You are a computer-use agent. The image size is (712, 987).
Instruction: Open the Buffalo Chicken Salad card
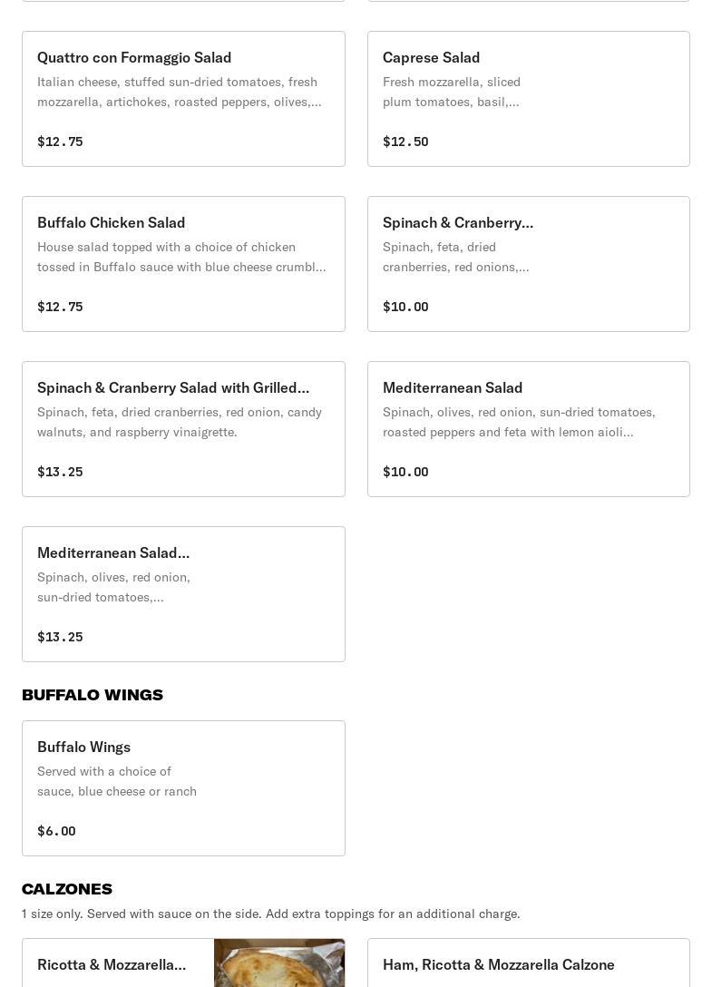click(x=183, y=264)
